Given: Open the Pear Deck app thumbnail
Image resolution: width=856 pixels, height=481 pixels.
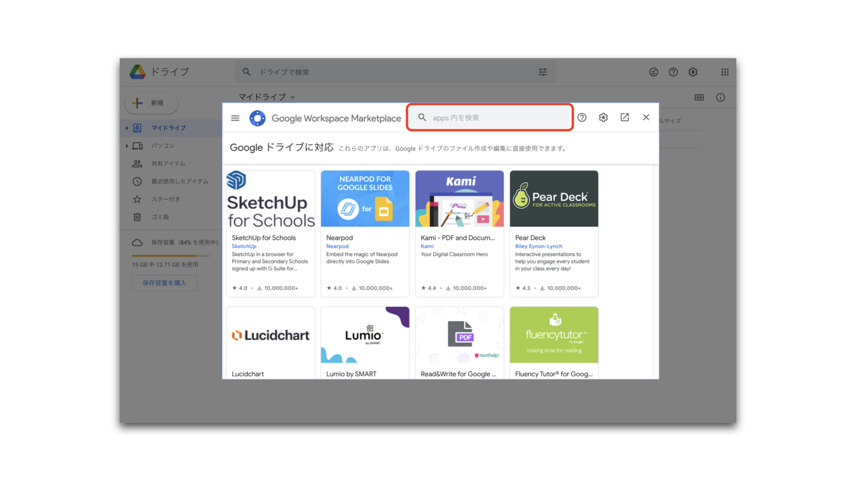Looking at the screenshot, I should tap(554, 199).
